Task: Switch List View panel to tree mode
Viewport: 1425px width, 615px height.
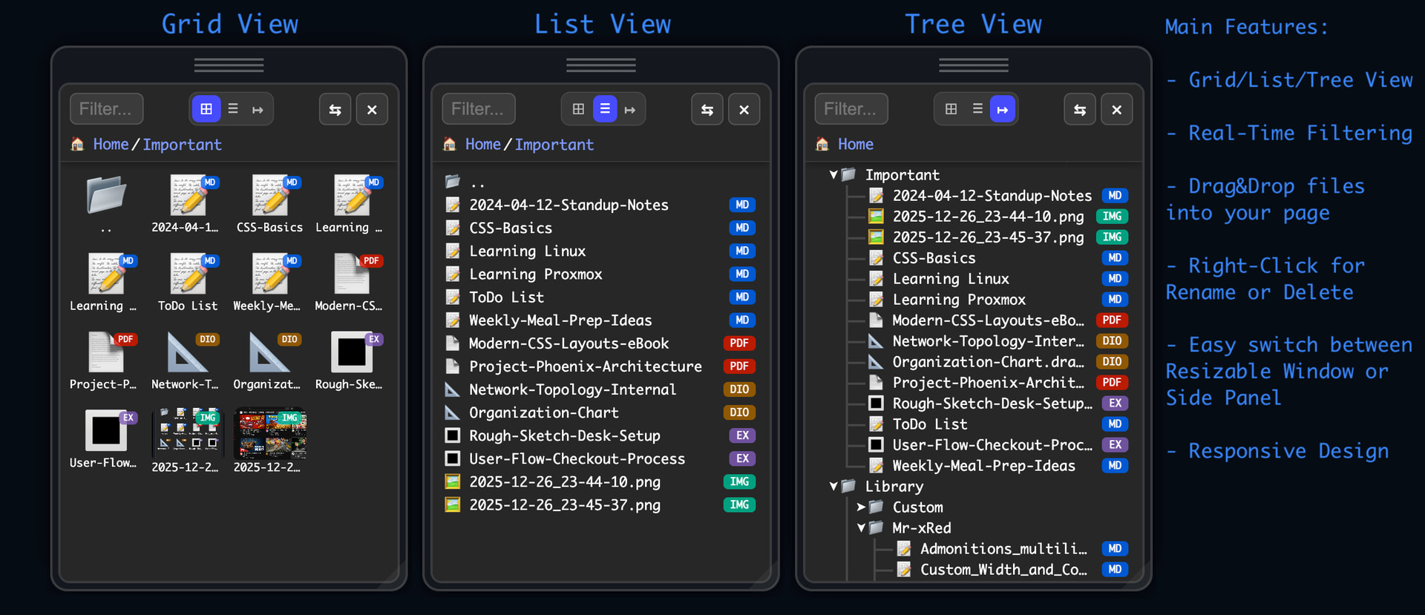Action: (x=630, y=110)
